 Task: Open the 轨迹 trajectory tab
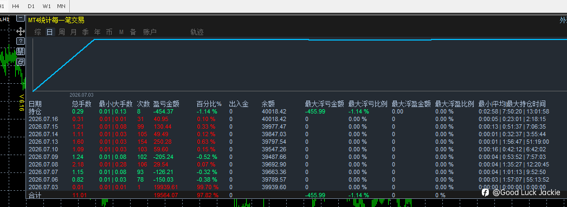(x=197, y=32)
